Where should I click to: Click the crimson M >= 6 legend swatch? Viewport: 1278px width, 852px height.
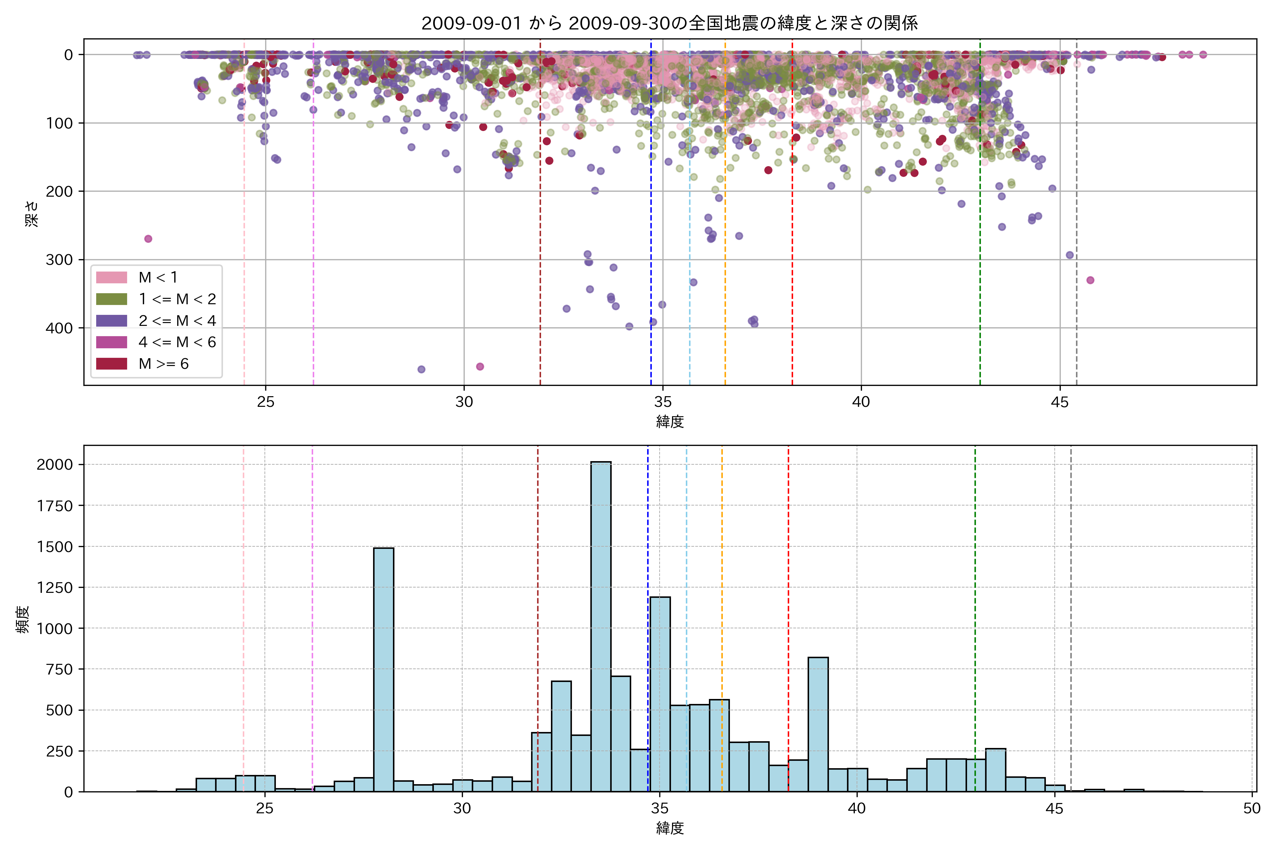111,364
